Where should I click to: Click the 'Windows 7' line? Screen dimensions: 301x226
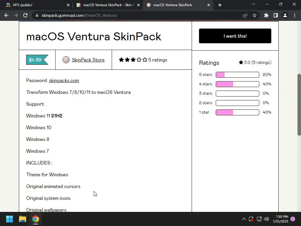pyautogui.click(x=37, y=151)
